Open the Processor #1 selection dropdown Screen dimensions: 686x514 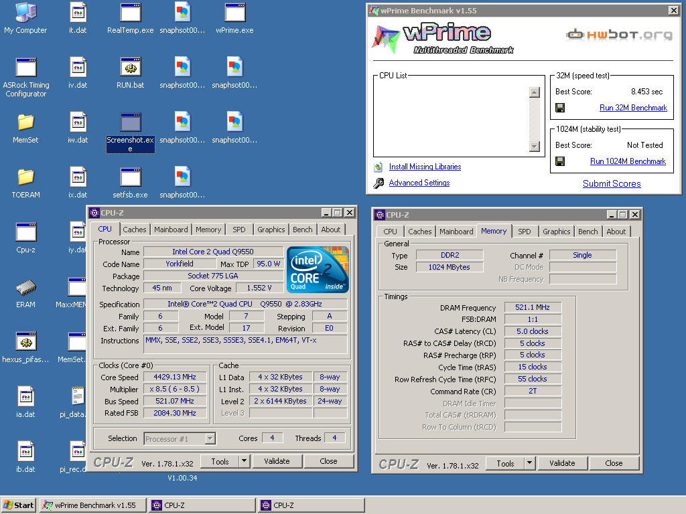[210, 438]
